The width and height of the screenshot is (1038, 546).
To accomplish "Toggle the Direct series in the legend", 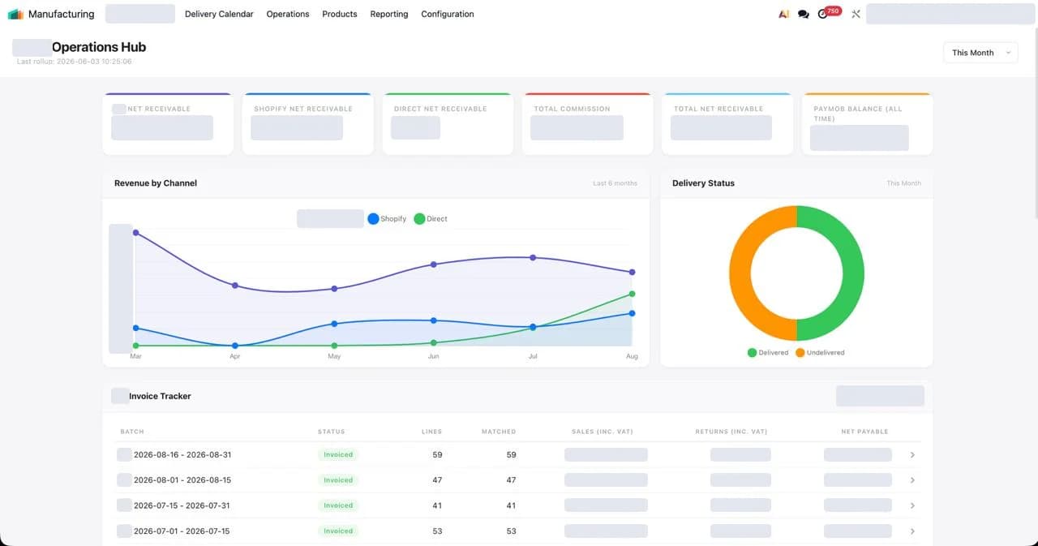I will click(x=431, y=219).
